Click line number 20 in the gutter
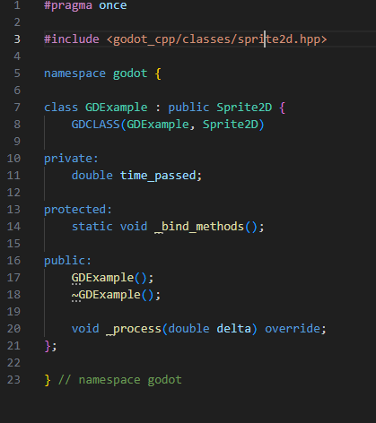The width and height of the screenshot is (376, 423). [13, 329]
